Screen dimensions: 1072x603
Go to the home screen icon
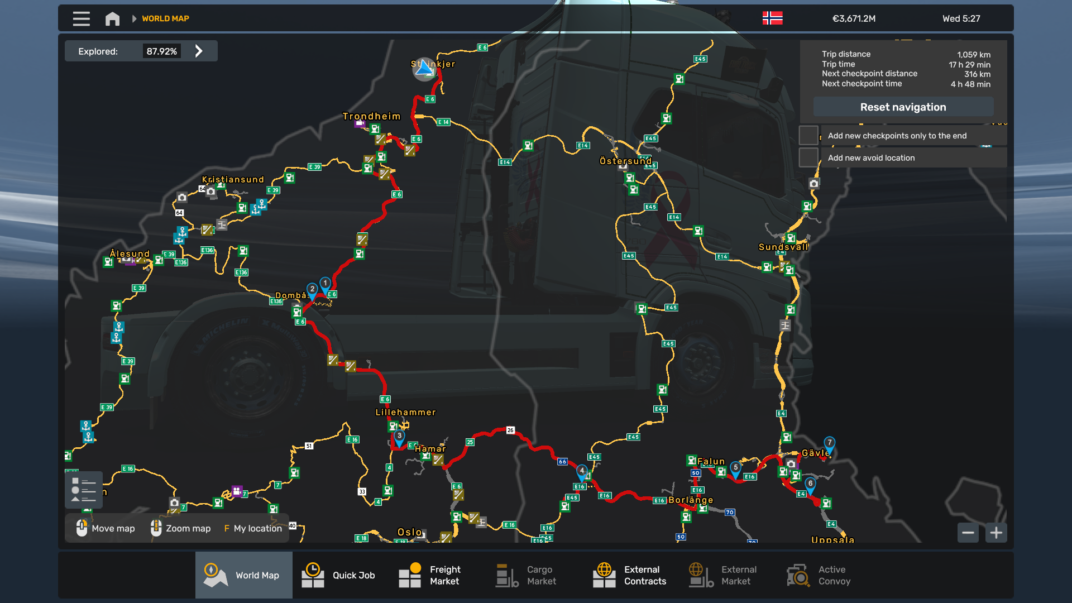pyautogui.click(x=112, y=18)
